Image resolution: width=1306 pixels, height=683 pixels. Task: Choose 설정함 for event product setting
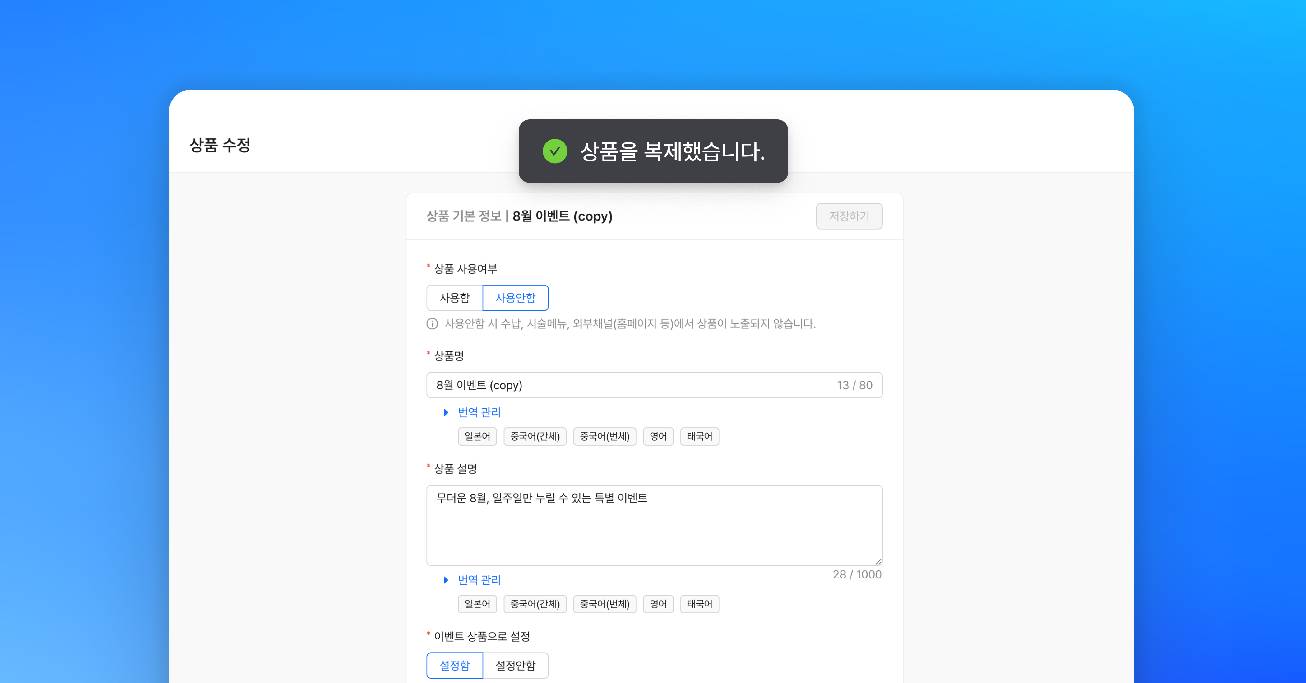point(454,665)
